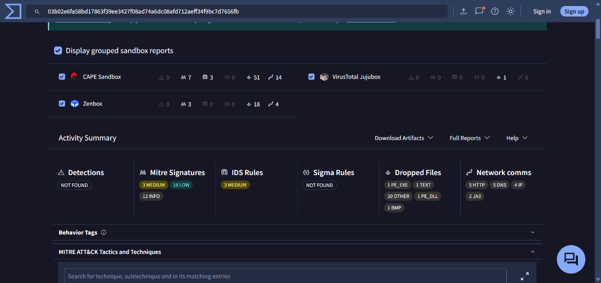This screenshot has height=283, width=601.
Task: Open the chat bubble floating button
Action: 571,259
